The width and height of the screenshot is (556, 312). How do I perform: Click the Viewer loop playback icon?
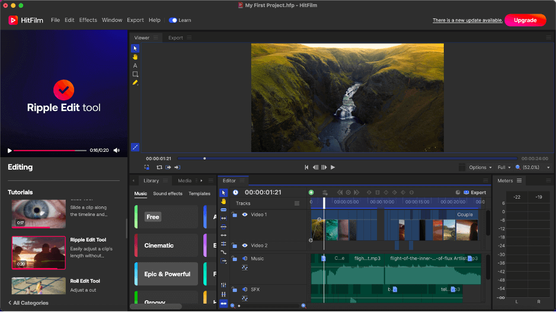pyautogui.click(x=159, y=168)
